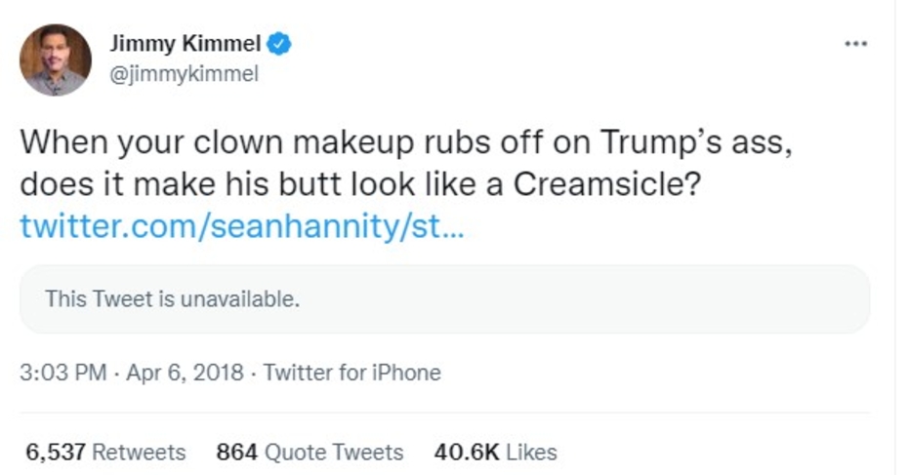908x475 pixels.
Task: View the 6,537 Retweets list
Action: coord(104,453)
